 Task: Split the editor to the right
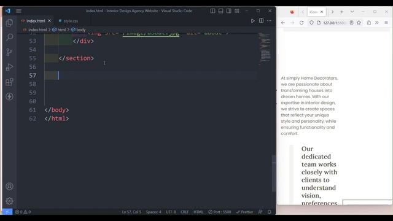click(261, 21)
